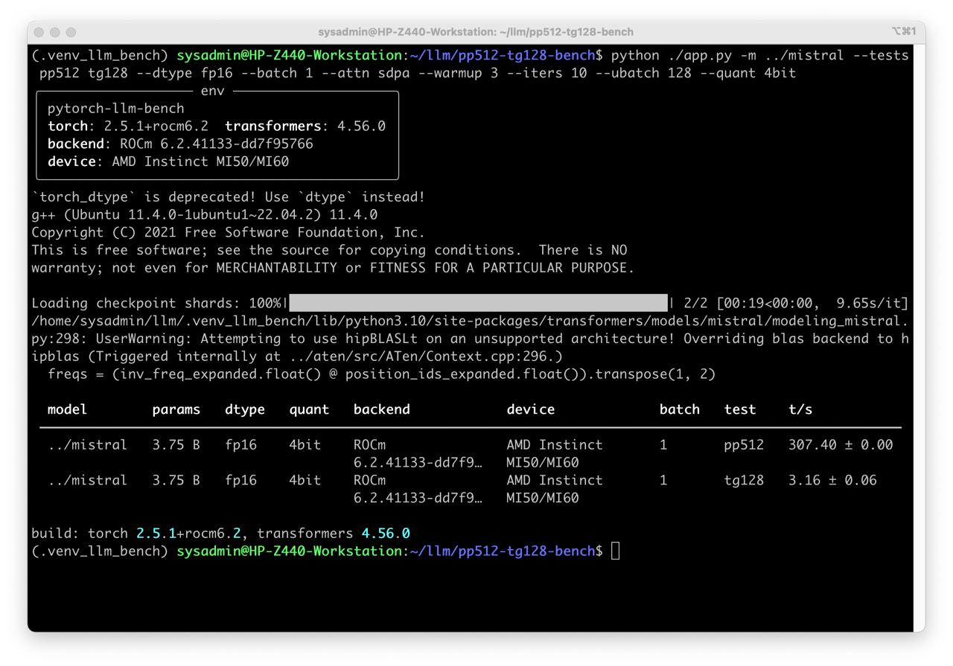Click the '--quant 4bit' command argument
This screenshot has height=666, width=953.
pos(748,73)
